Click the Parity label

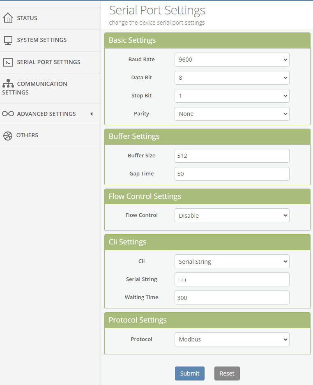tap(142, 114)
